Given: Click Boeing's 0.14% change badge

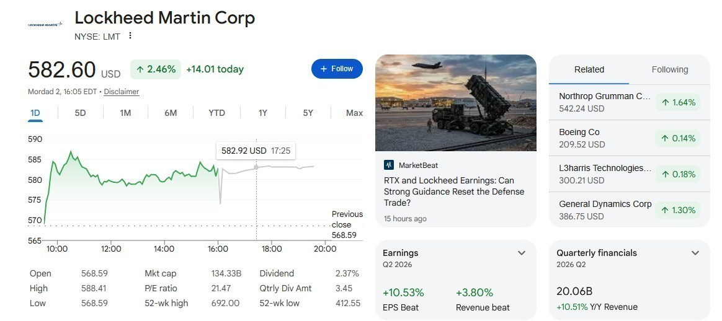Looking at the screenshot, I should click(x=678, y=138).
